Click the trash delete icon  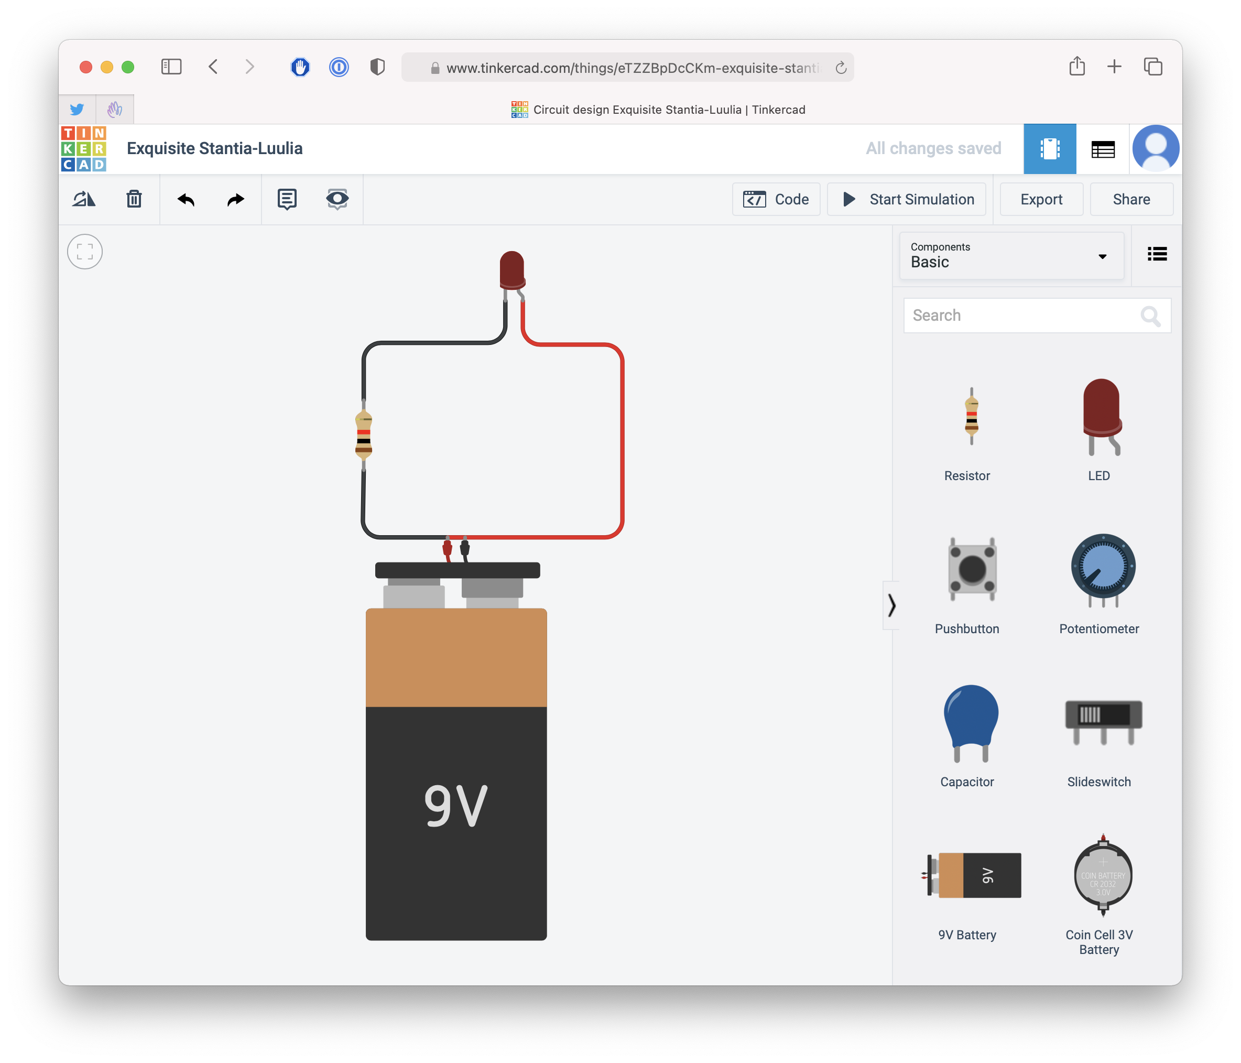(x=134, y=199)
